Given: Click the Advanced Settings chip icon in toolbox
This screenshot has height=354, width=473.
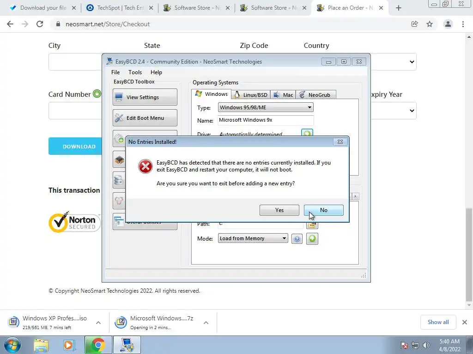Looking at the screenshot, I should pos(119,159).
